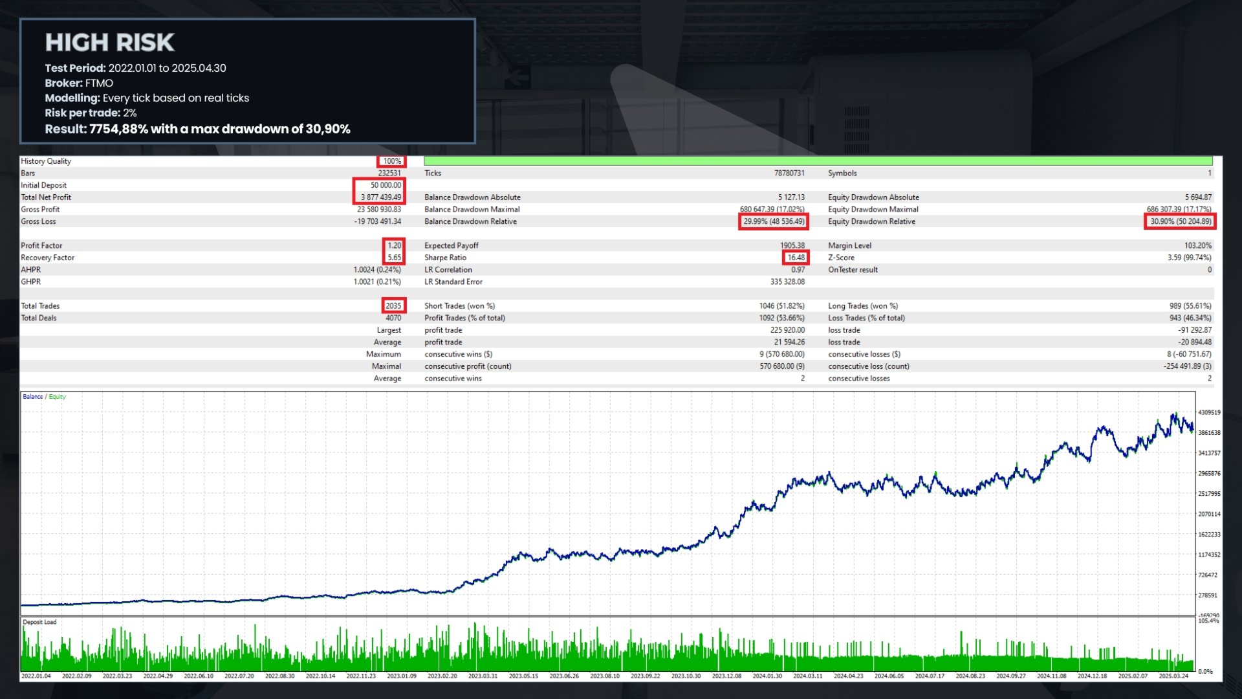This screenshot has height=699, width=1242.
Task: Click Balance Drawdown Relative 29.99% value
Action: [774, 221]
